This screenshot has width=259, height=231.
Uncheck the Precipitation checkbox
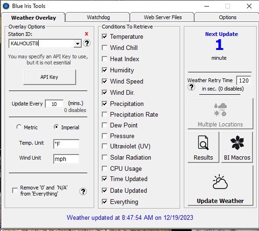(105, 104)
